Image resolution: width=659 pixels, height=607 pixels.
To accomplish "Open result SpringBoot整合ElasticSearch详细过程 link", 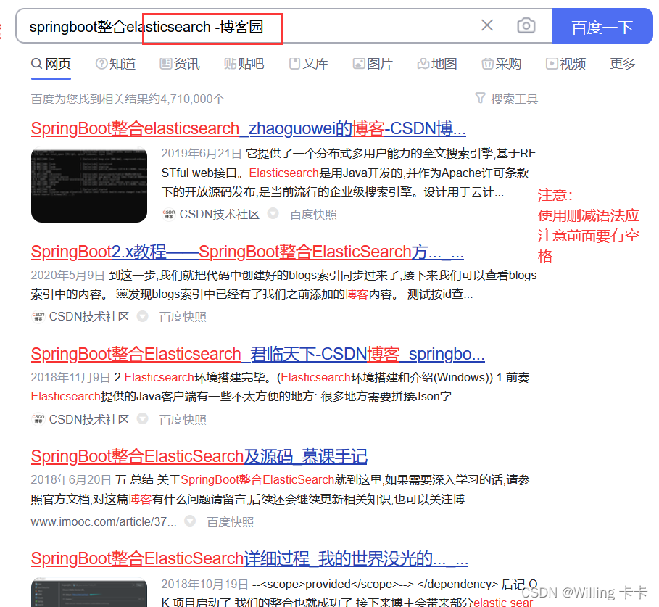I will click(x=249, y=558).
